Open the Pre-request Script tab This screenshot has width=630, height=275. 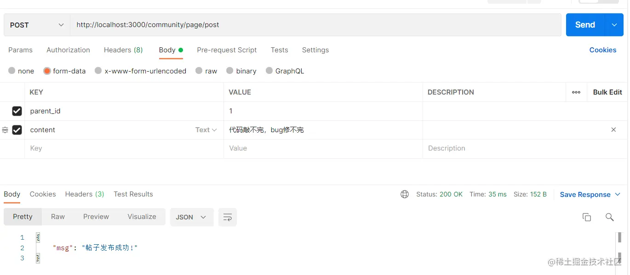[227, 50]
